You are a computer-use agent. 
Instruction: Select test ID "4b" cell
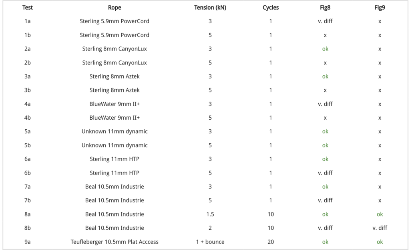[28, 118]
